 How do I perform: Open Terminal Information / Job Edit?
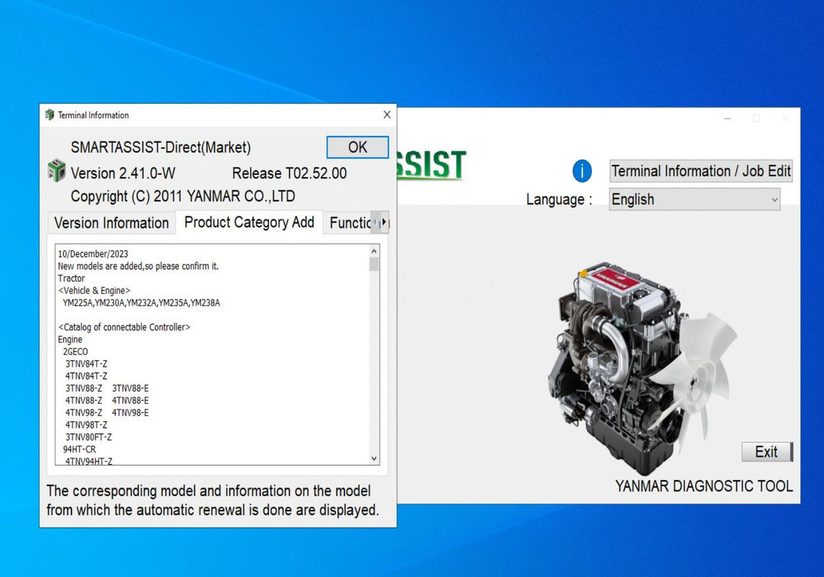click(700, 171)
